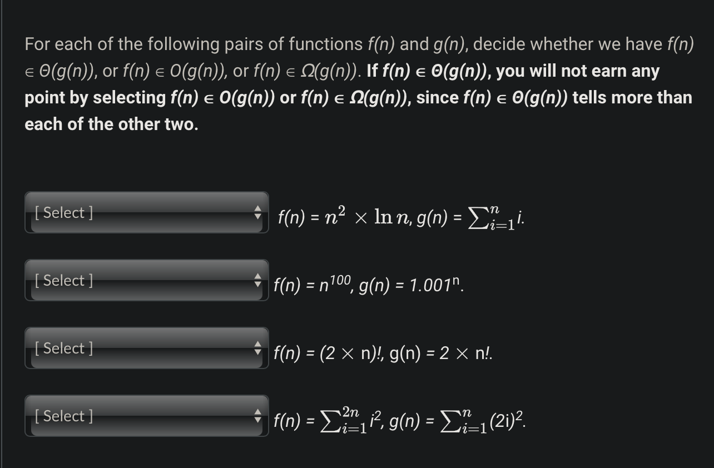Click the formula f(n) = n¹⁰⁰
Screen dimensions: 714x468
tap(309, 285)
